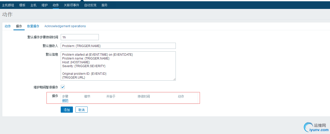This screenshot has width=330, height=134.
Task: Click inside the 默认信息 message textarea
Action: pyautogui.click(x=118, y=66)
